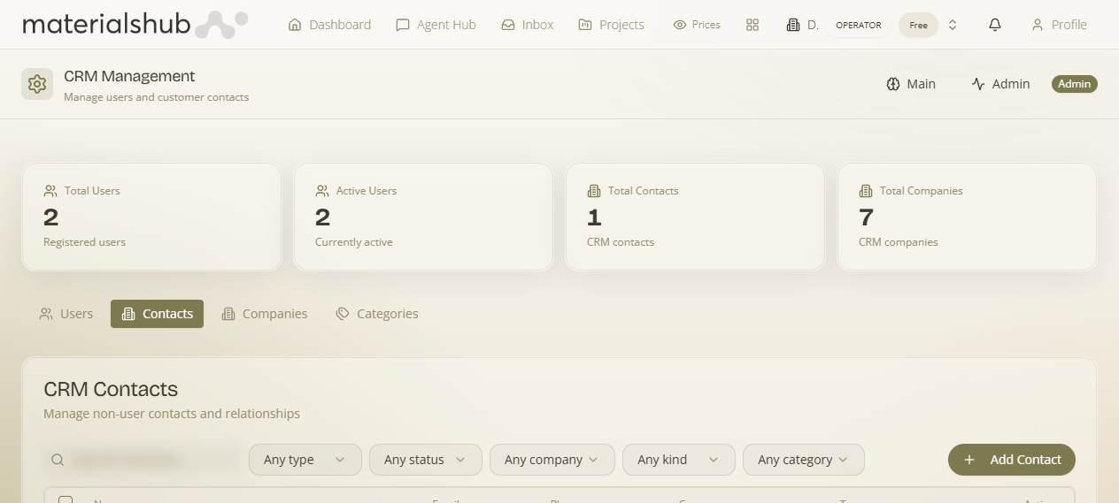Viewport: 1119px width, 503px height.
Task: Click the Admin badge
Action: [1075, 84]
